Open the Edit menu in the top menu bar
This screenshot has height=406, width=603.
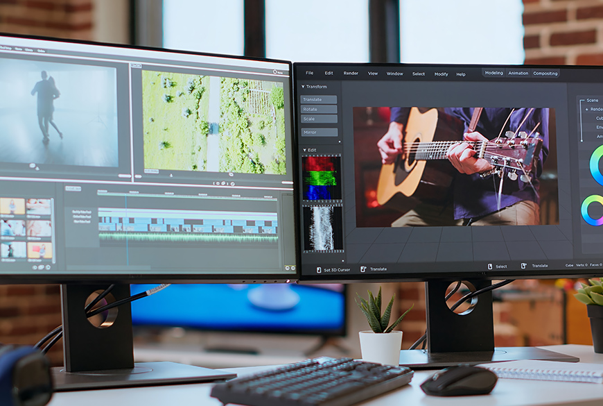(x=329, y=73)
